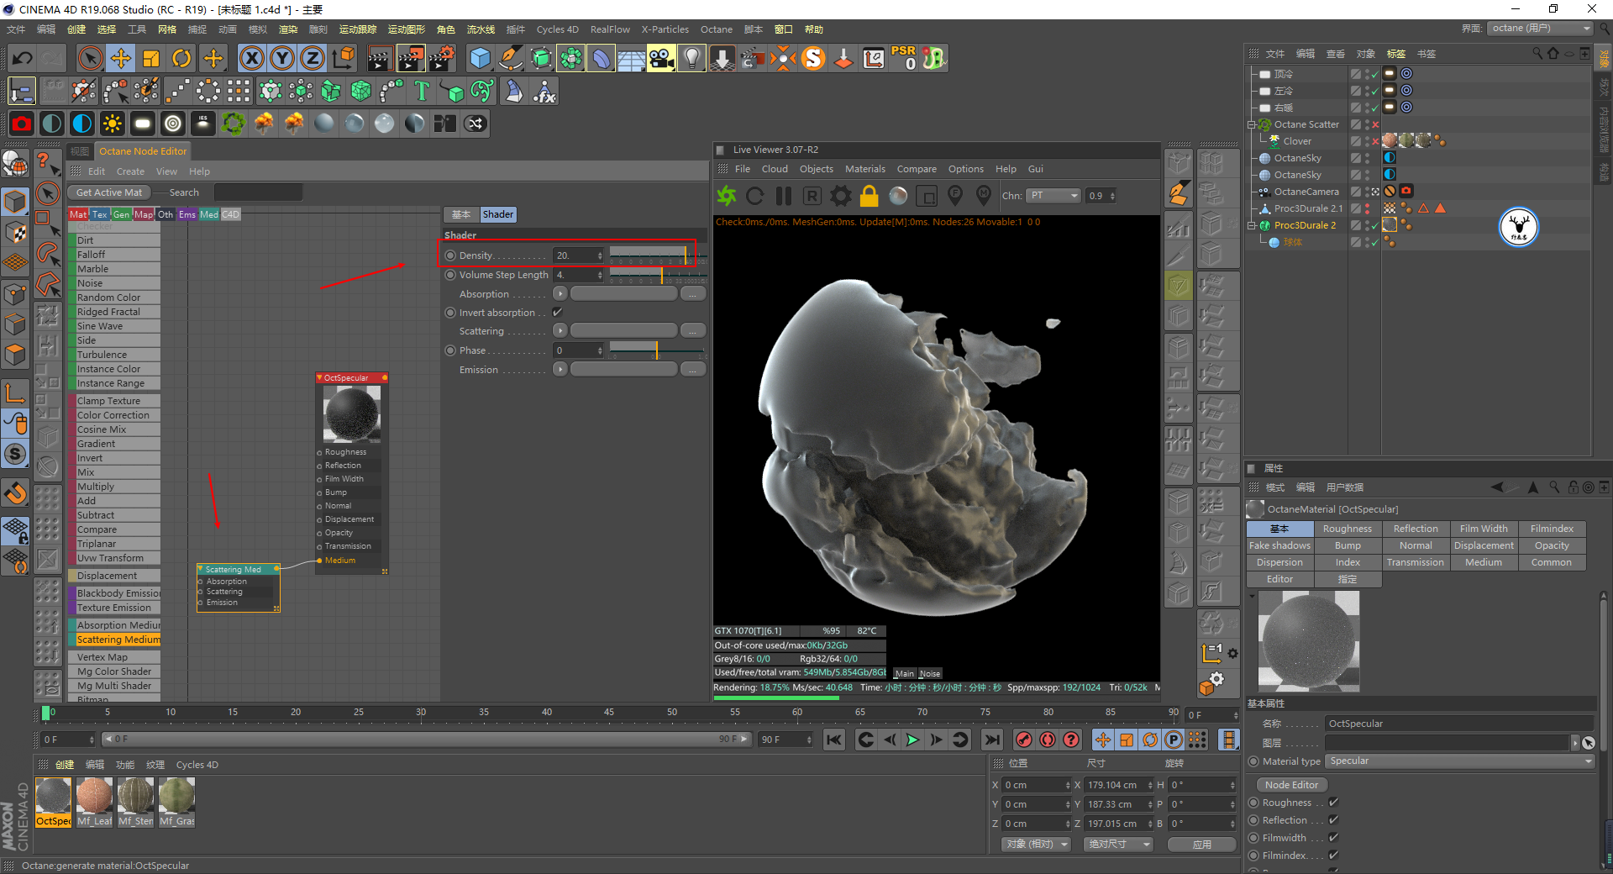This screenshot has width=1613, height=874.
Task: Toggle Live Viewer resolution lock
Action: pos(870,196)
